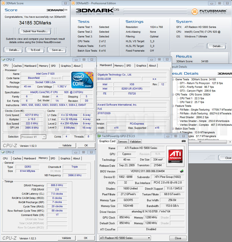
Task: Click the TechPowerUp GPU-Z title bar icon
Action: point(99,136)
